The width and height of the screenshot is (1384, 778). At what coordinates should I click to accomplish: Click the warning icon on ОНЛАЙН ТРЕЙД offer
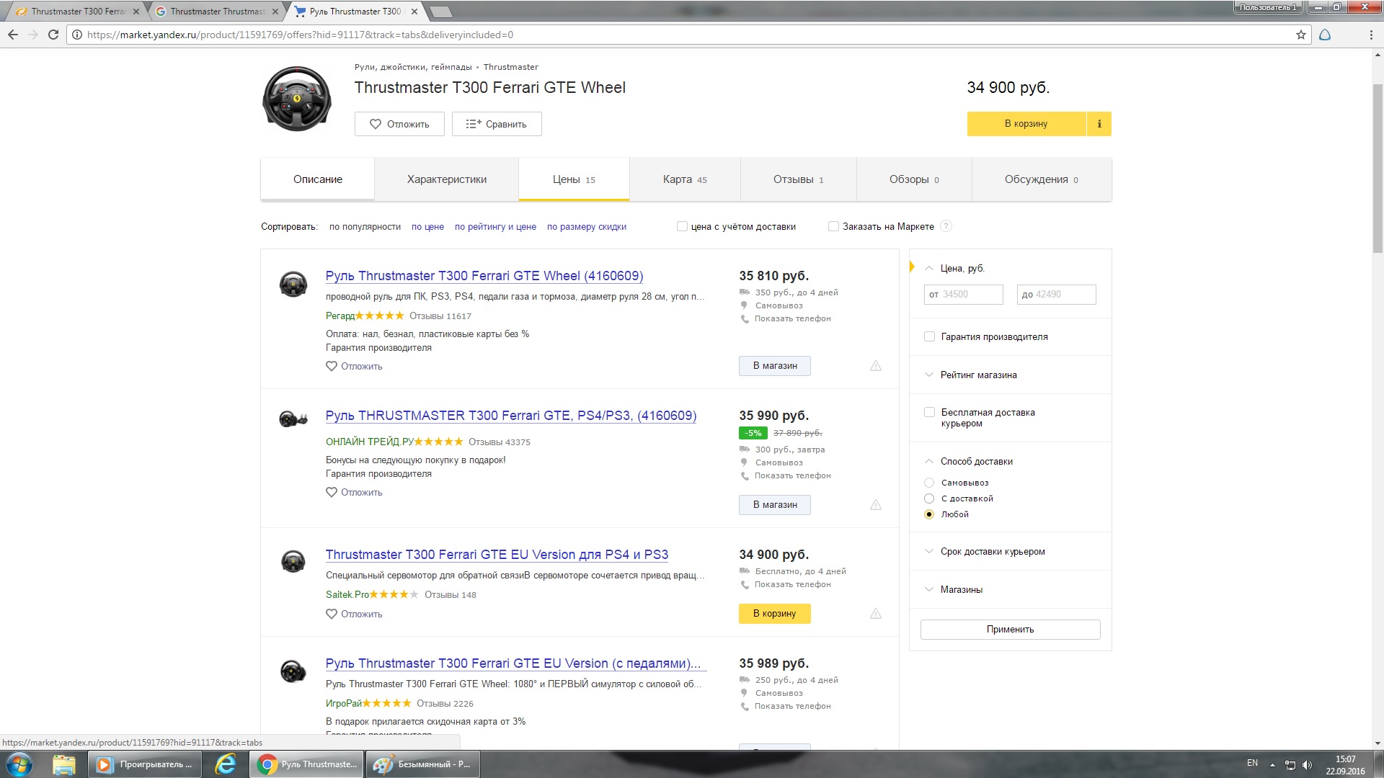point(875,505)
